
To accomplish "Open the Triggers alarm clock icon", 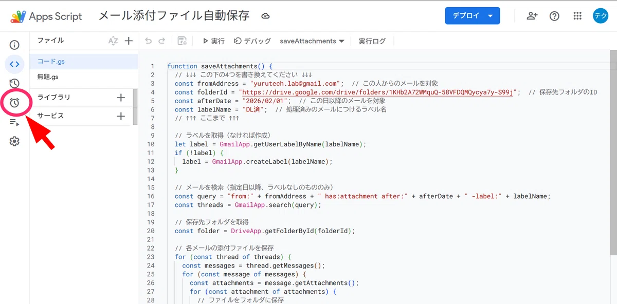I will pos(14,103).
